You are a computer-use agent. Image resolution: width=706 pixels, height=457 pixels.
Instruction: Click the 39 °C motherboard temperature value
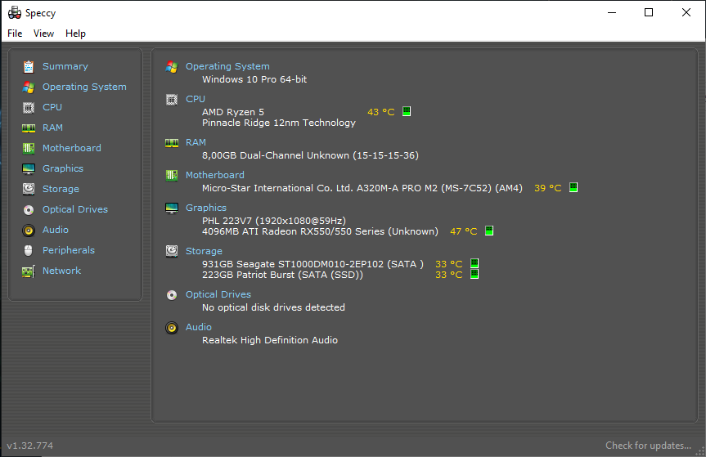pyautogui.click(x=548, y=188)
